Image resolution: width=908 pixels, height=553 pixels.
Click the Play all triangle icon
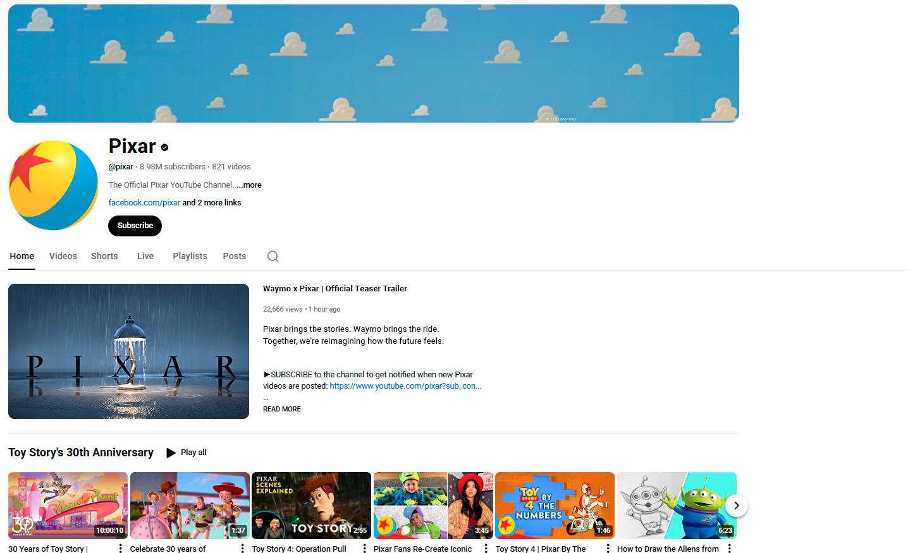171,453
